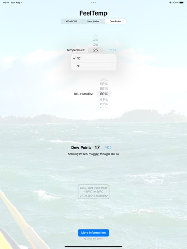Tap the 'by GREG for sailors' credit
Image resolution: width=187 pixels, height=249 pixels.
(x=94, y=239)
